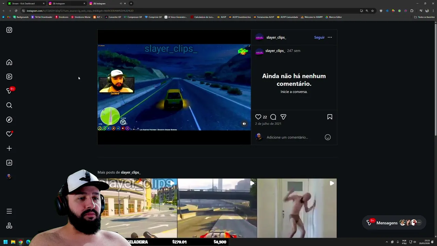Go to Instagram Home feed icon

[9, 62]
